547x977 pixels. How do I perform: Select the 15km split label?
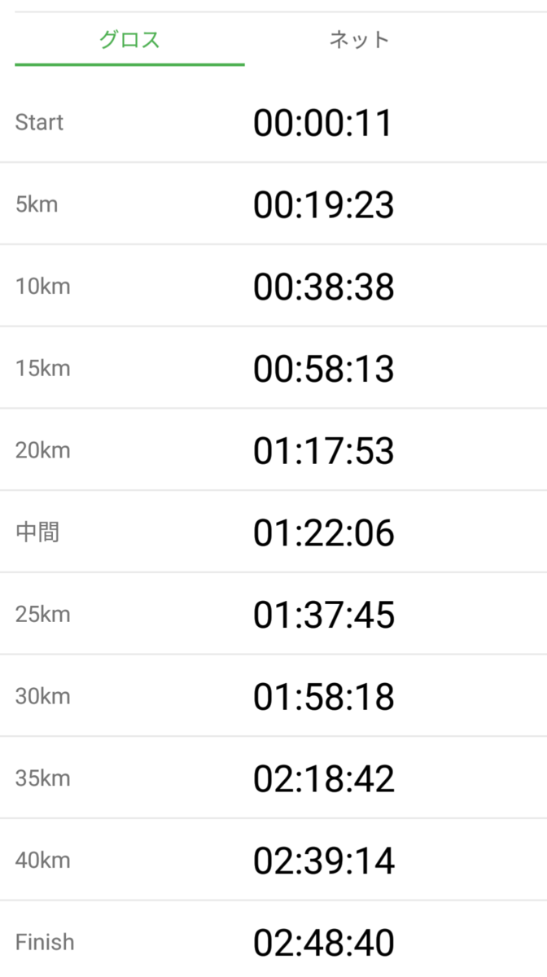coord(42,369)
